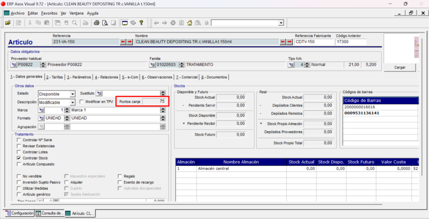The width and height of the screenshot is (429, 219).
Task: Expand the toolbar address combo box
Action: click(281, 23)
